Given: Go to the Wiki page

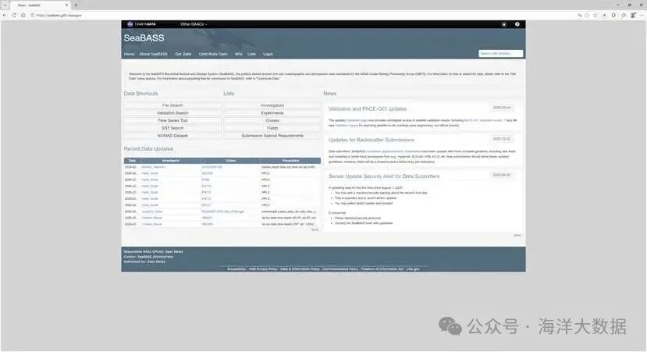Looking at the screenshot, I should click(x=238, y=54).
